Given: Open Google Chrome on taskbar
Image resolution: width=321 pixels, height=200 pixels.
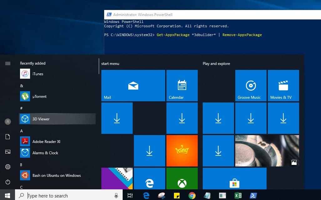Looking at the screenshot, I should 192,196.
